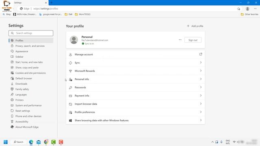Select Default browser label
The image size is (260, 146).
24,78
